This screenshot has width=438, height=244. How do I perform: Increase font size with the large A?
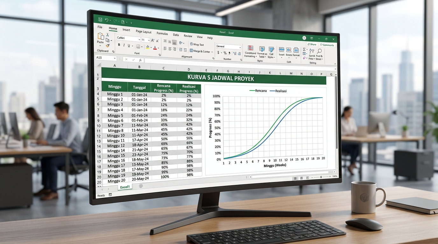point(153,40)
